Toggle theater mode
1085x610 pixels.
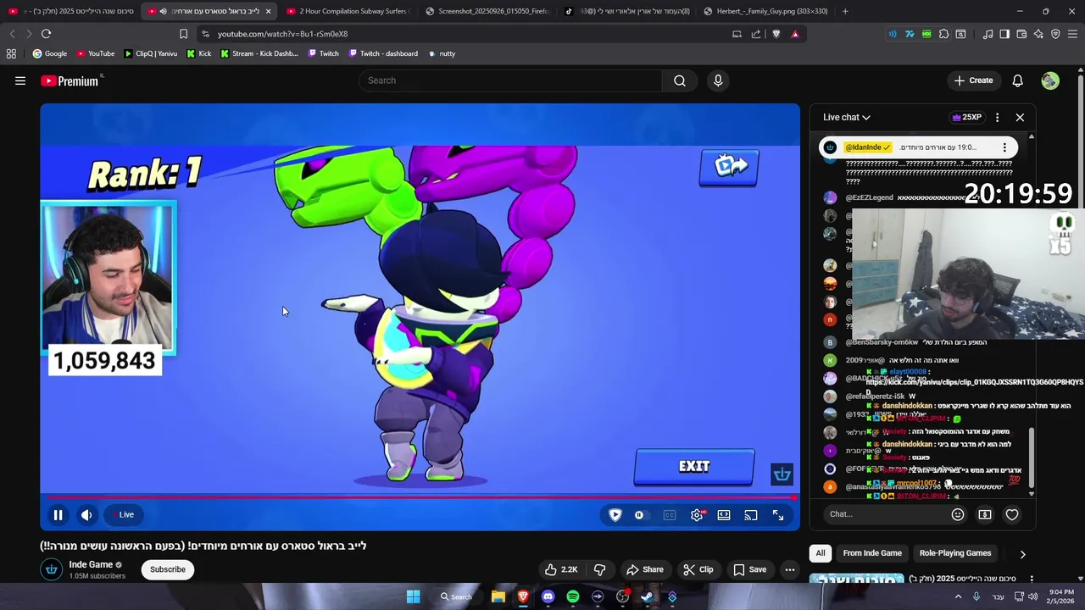[x=724, y=514]
